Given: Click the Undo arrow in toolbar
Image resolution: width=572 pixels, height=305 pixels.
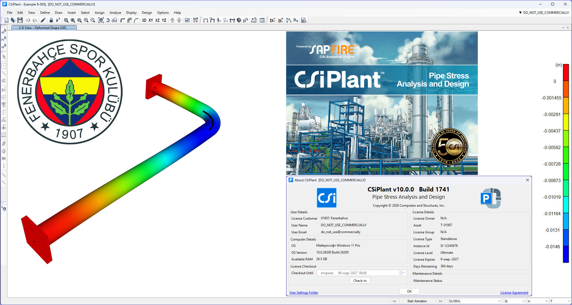Looking at the screenshot, I should (28, 20).
